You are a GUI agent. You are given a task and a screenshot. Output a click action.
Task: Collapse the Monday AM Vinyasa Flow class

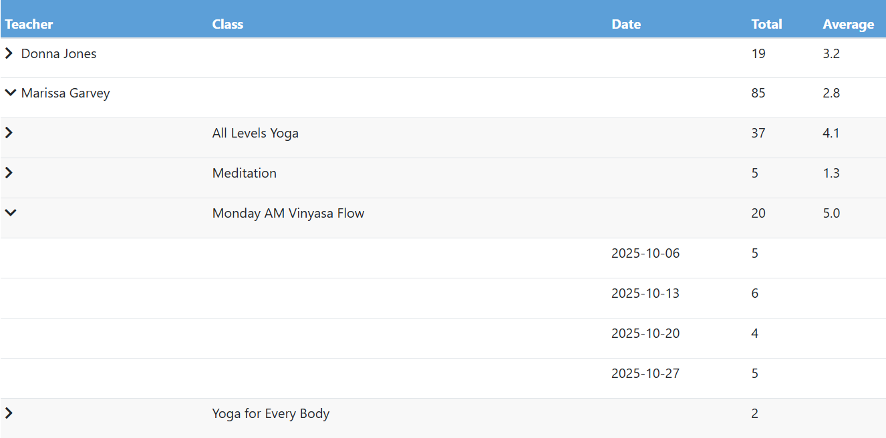click(10, 213)
